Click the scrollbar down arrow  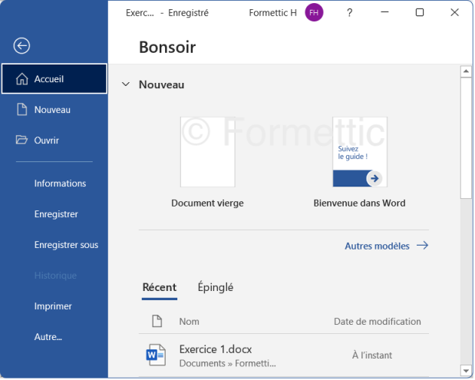click(465, 370)
